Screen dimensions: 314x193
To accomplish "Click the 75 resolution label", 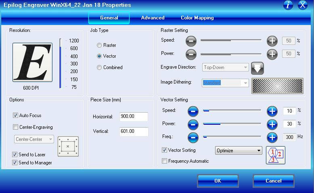I will pos(74,87).
